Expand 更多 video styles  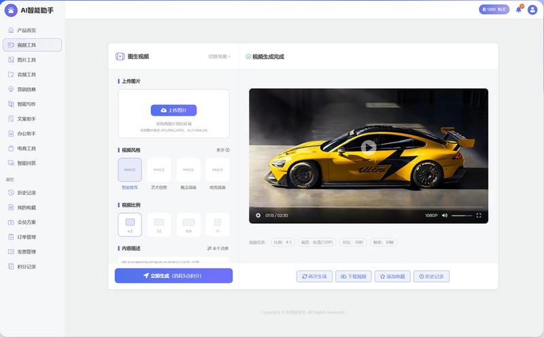223,150
